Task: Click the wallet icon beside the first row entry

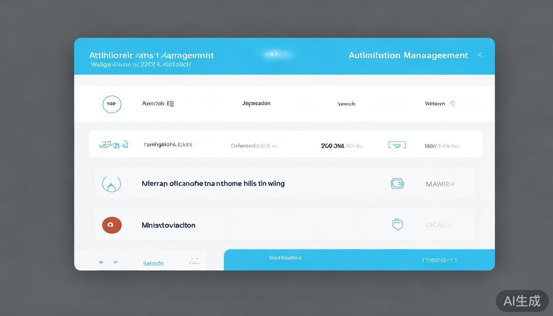Action: pos(397,145)
